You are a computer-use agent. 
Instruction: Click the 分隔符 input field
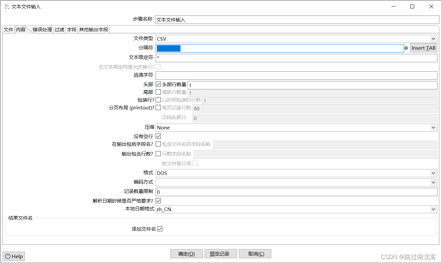point(280,48)
